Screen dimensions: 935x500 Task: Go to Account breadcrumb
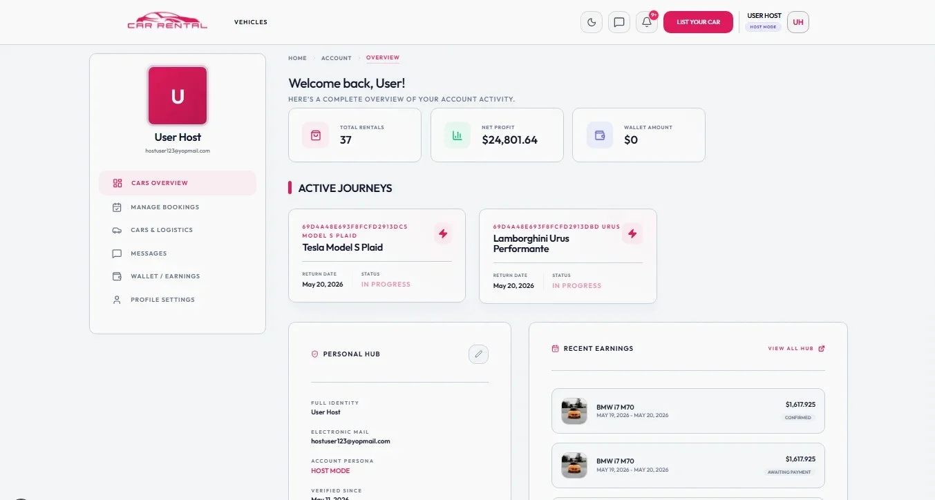click(337, 58)
